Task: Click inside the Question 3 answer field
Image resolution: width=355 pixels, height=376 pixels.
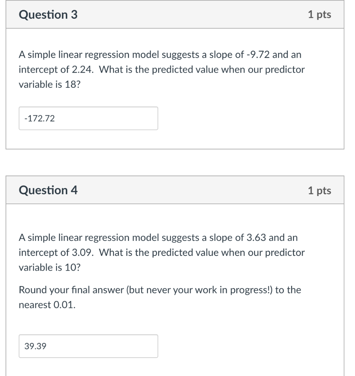Action: pyautogui.click(x=88, y=118)
